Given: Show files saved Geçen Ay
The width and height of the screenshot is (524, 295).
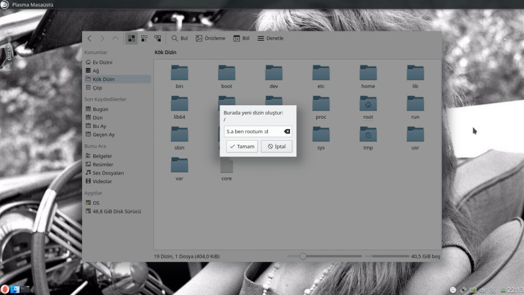Looking at the screenshot, I should [116, 134].
